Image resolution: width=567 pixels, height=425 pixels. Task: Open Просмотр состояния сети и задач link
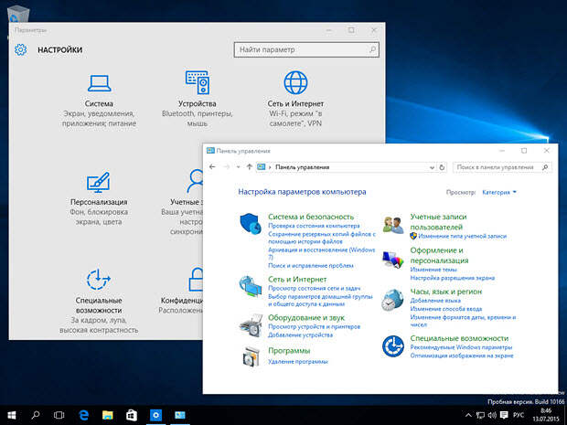[x=315, y=289]
